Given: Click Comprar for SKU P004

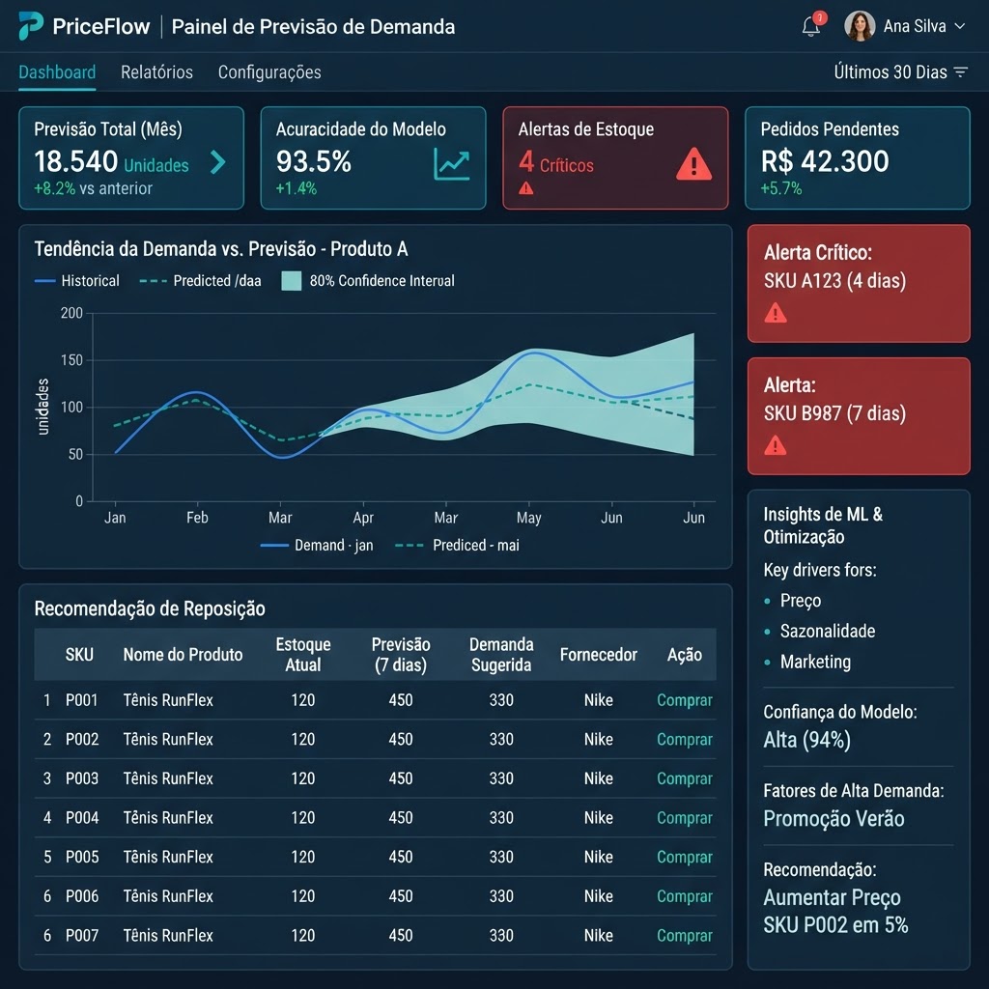Looking at the screenshot, I should point(685,817).
